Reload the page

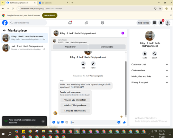13,9
